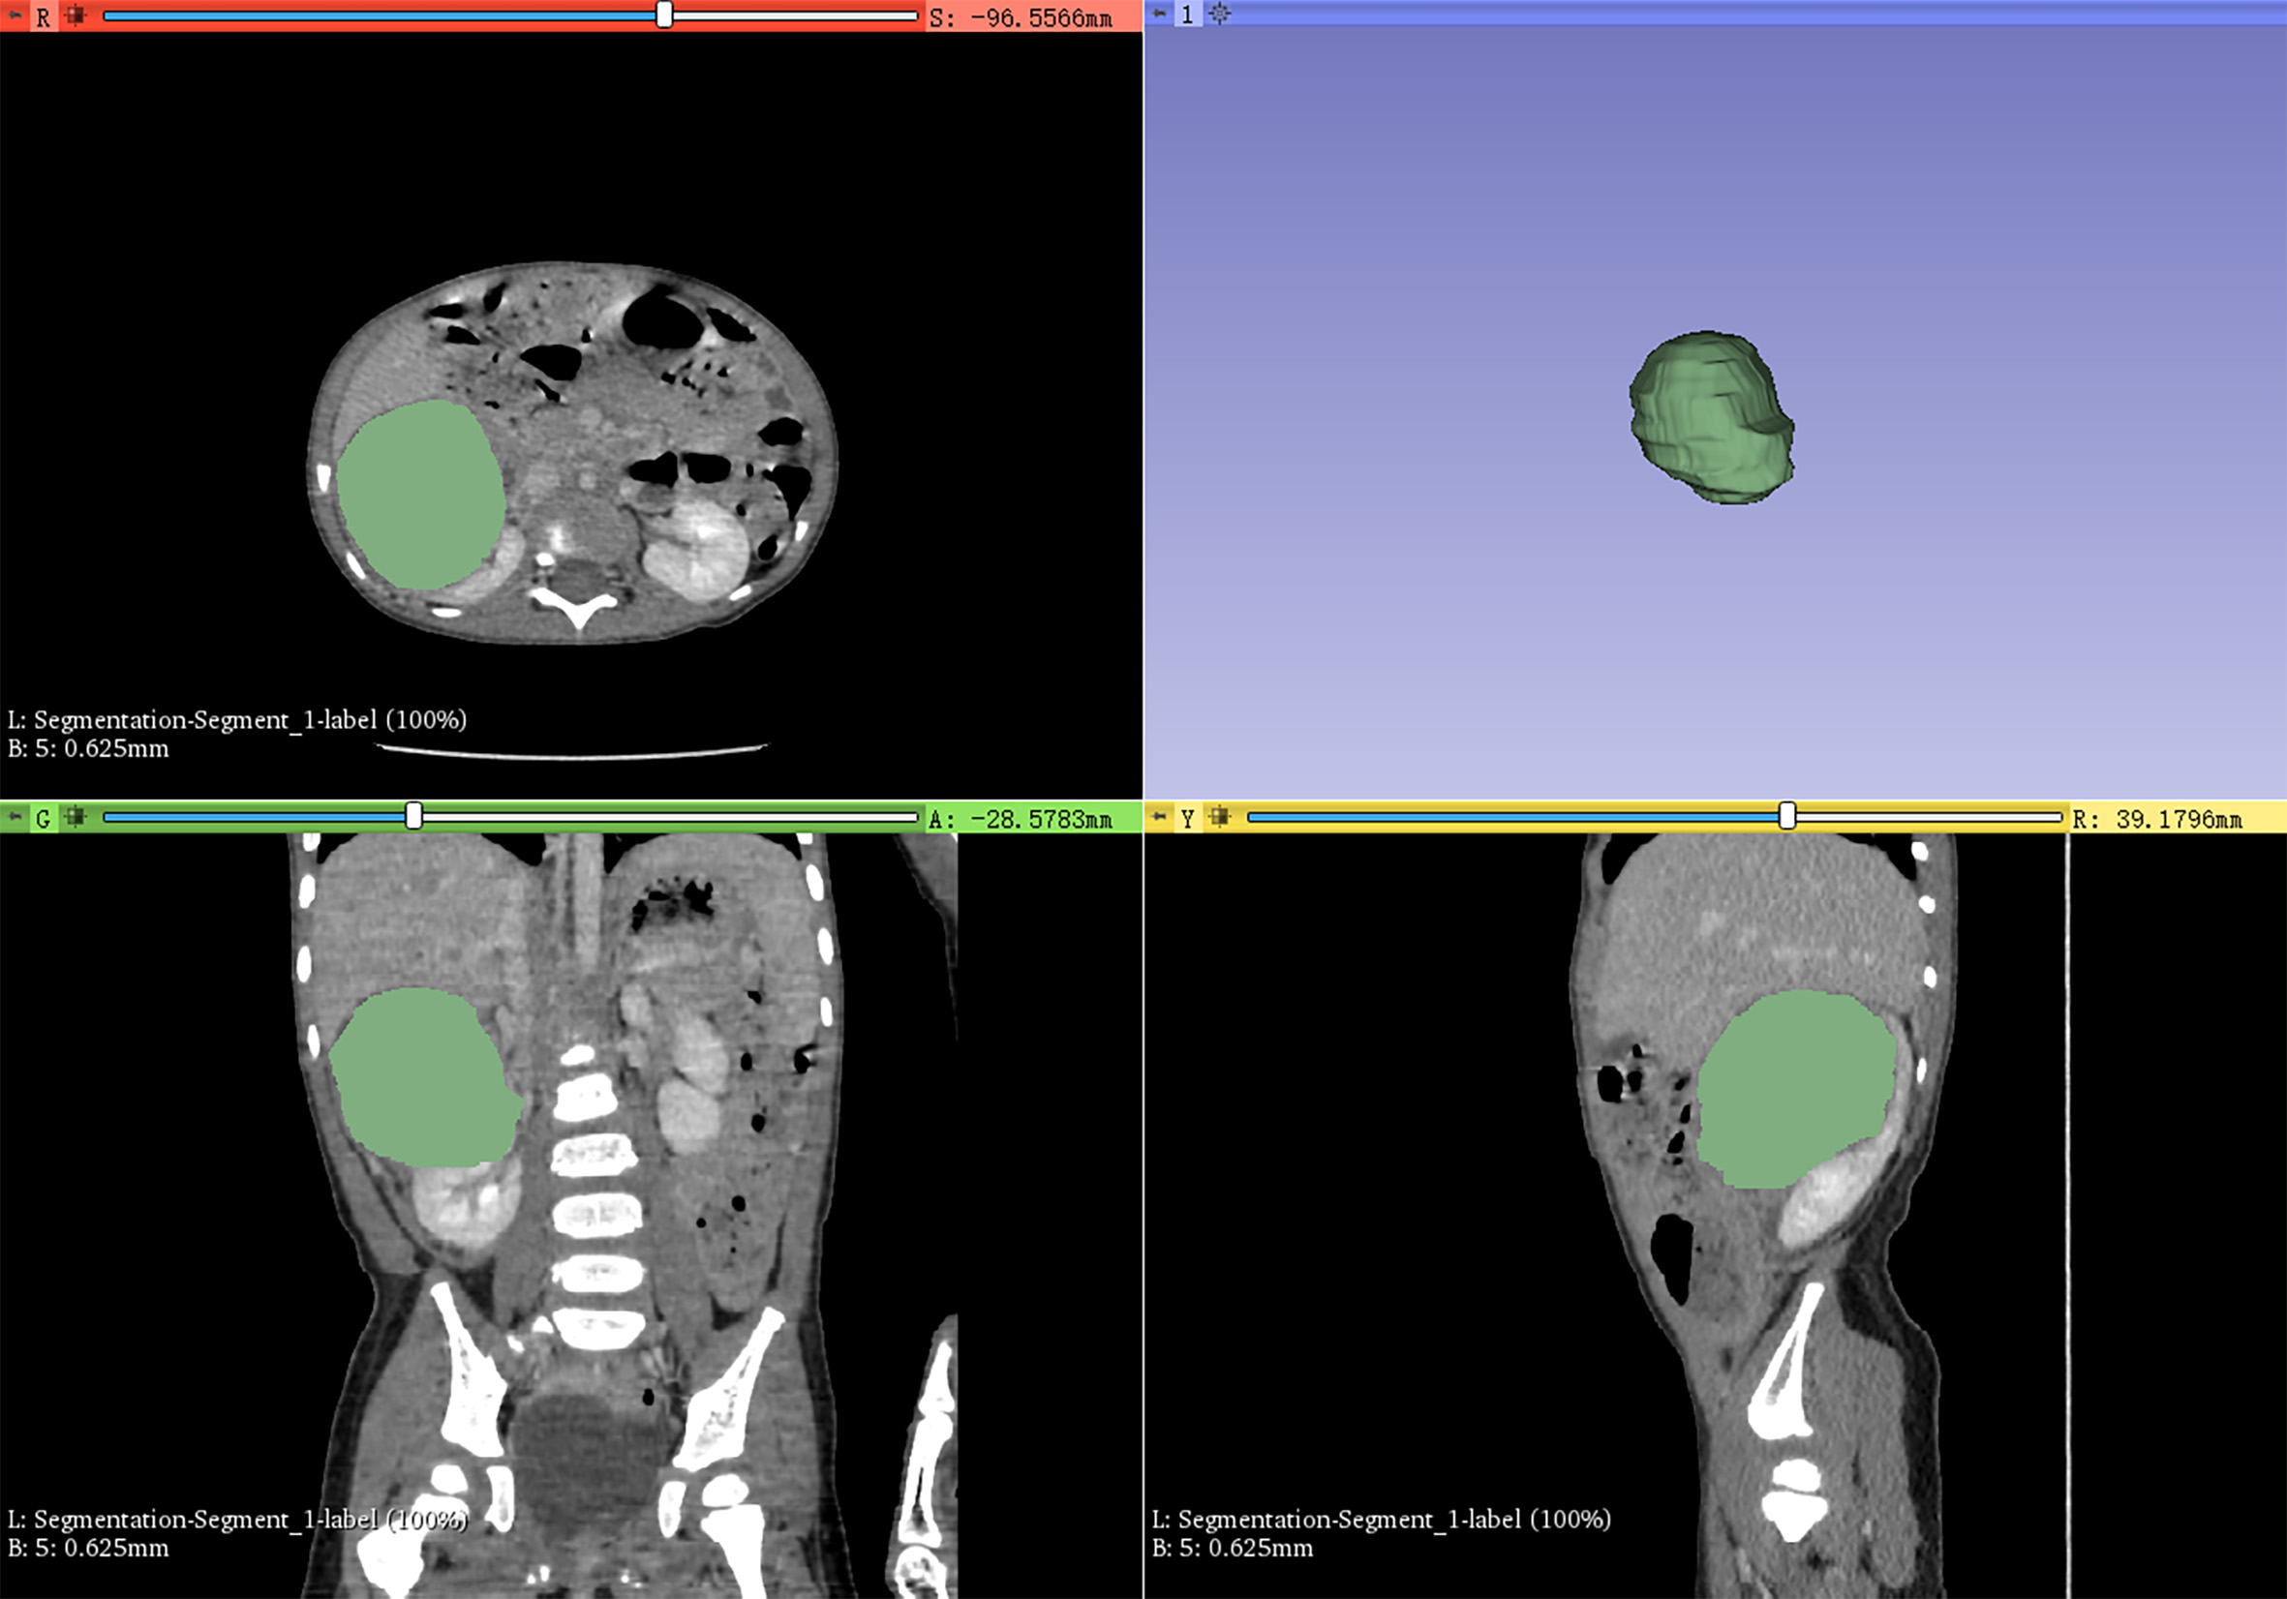The image size is (2287, 1599).
Task: Click red slice offset slider handle
Action: click(x=664, y=15)
